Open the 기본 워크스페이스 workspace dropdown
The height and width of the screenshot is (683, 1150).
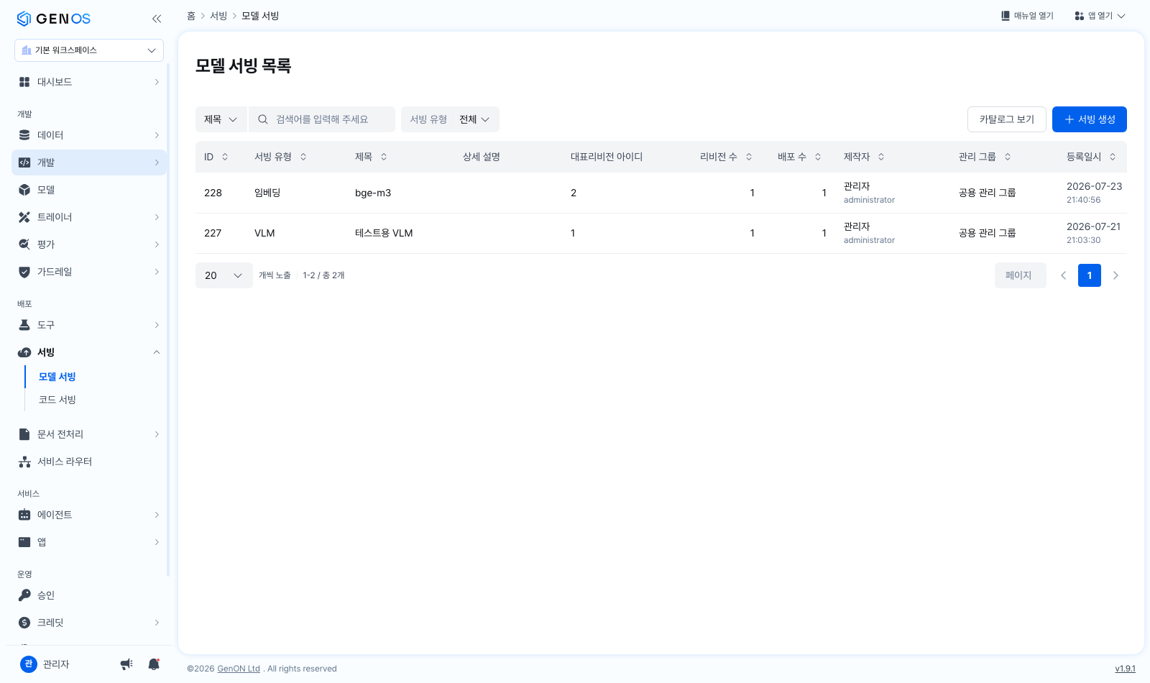click(89, 50)
